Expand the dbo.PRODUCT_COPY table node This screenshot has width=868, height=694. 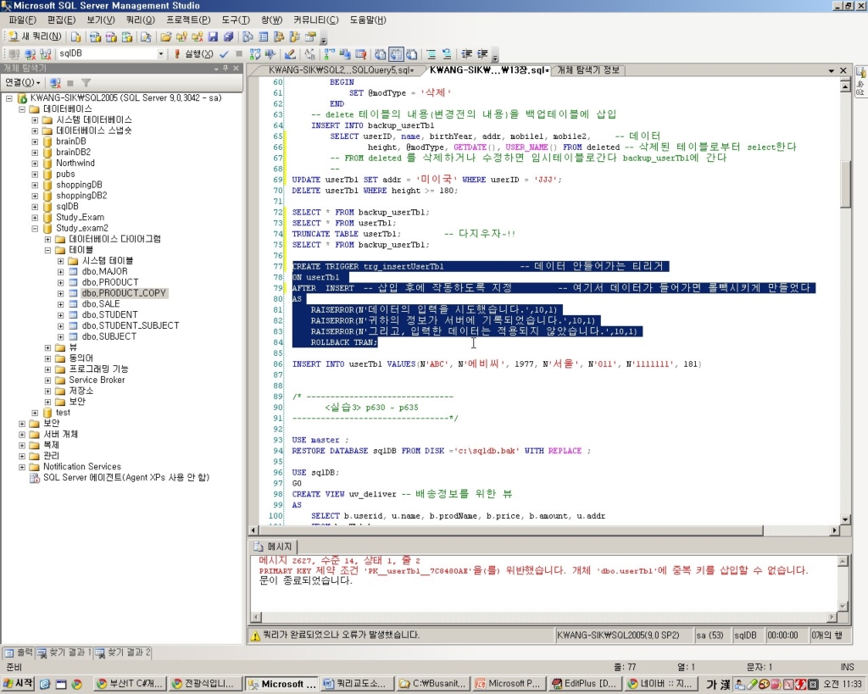click(x=60, y=293)
